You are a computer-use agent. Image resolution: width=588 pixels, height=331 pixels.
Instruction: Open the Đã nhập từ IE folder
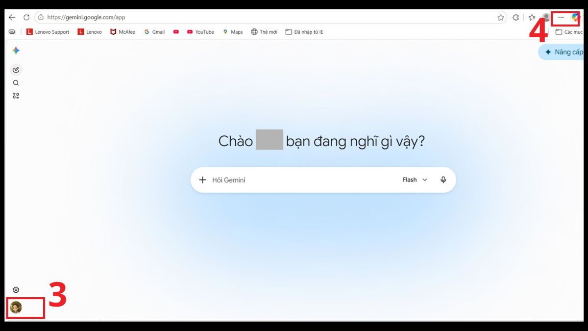304,32
